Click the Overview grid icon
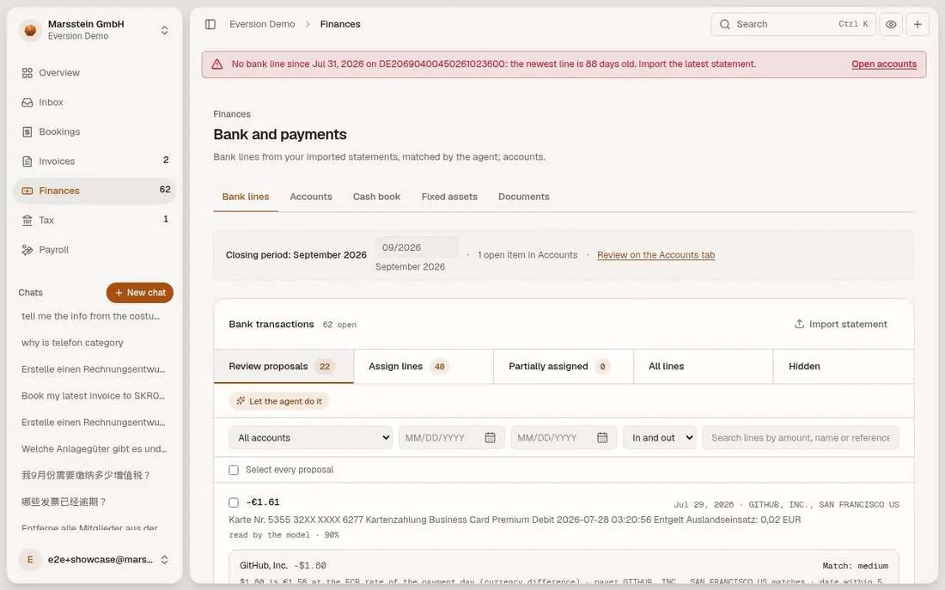 click(27, 73)
